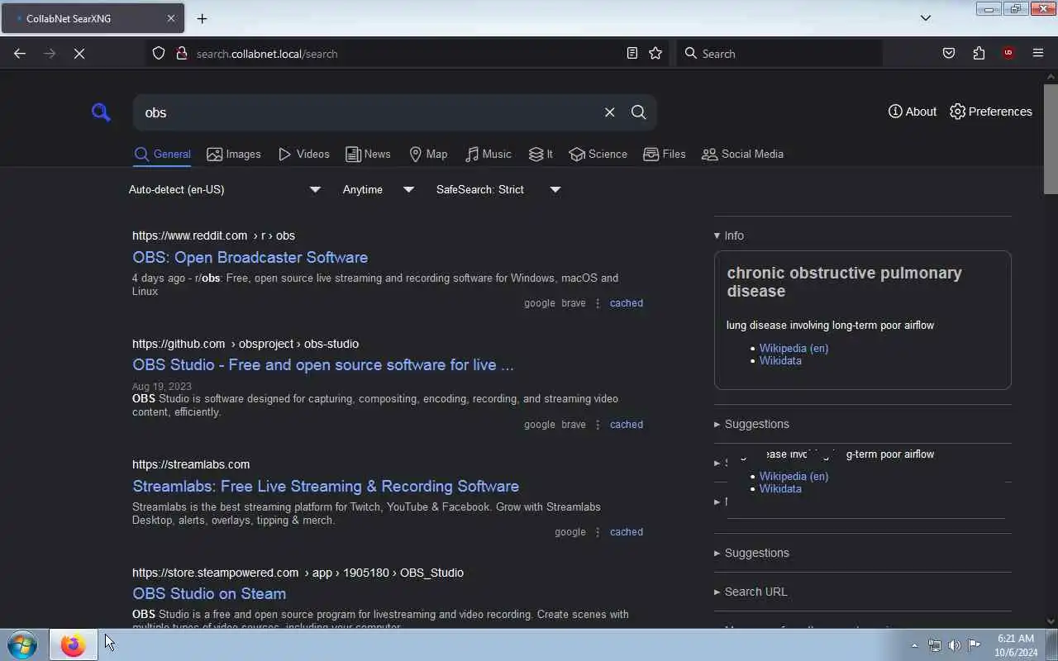Viewport: 1058px width, 661px height.
Task: Switch to the Map category
Action: click(428, 155)
